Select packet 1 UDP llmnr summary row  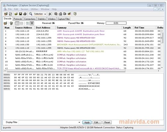coord(82,31)
